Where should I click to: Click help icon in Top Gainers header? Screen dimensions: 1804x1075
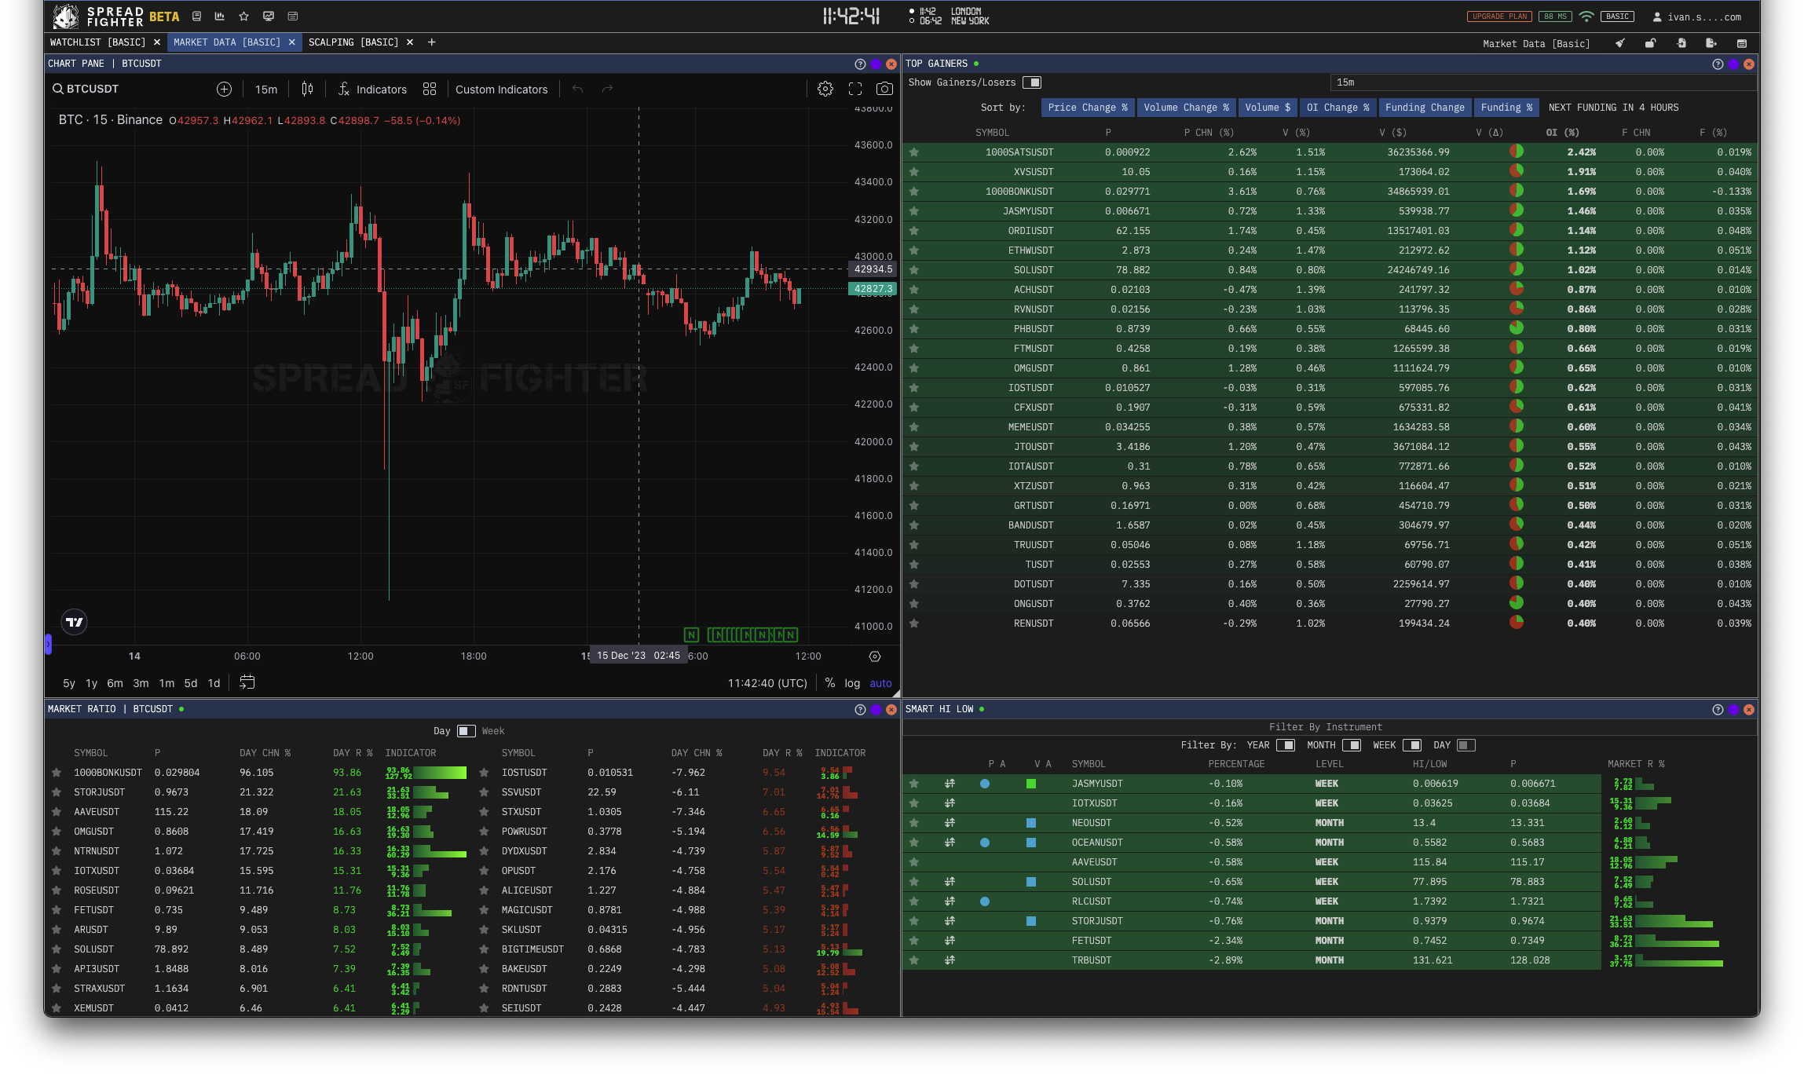(1718, 64)
